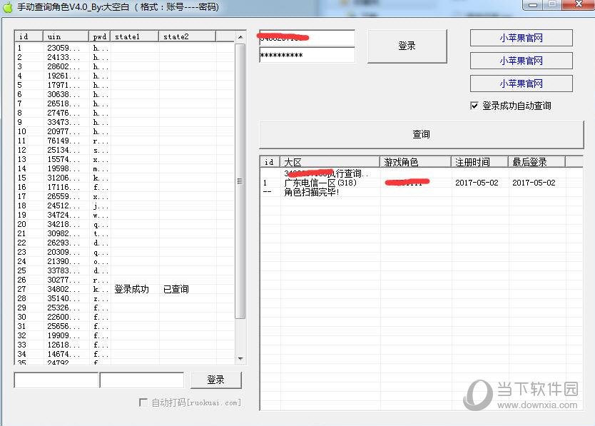Click the uin column header

click(x=66, y=36)
